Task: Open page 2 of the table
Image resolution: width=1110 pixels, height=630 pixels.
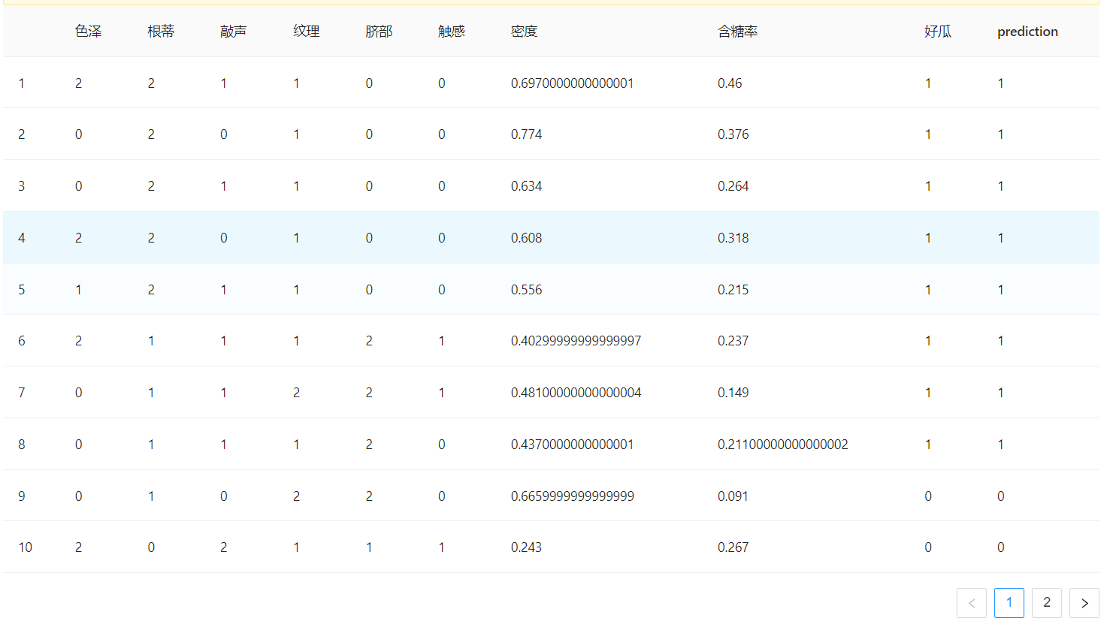Action: (1046, 602)
